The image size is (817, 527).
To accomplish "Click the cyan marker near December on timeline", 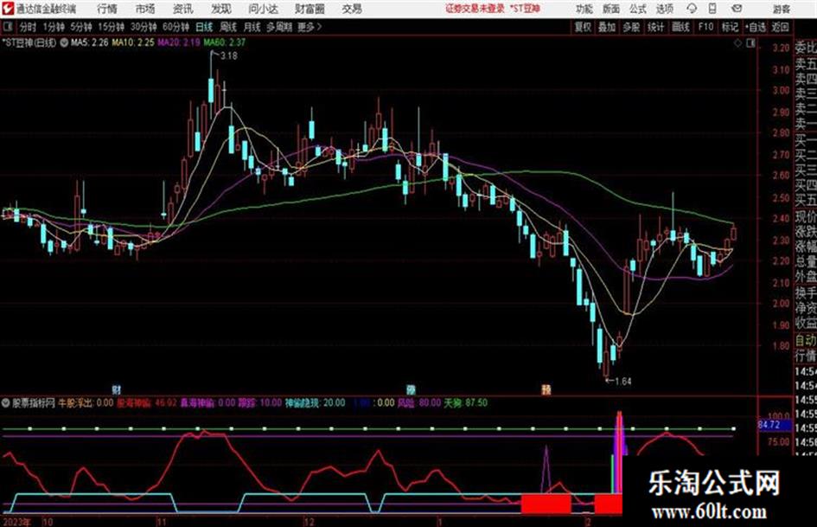I will coord(412,389).
